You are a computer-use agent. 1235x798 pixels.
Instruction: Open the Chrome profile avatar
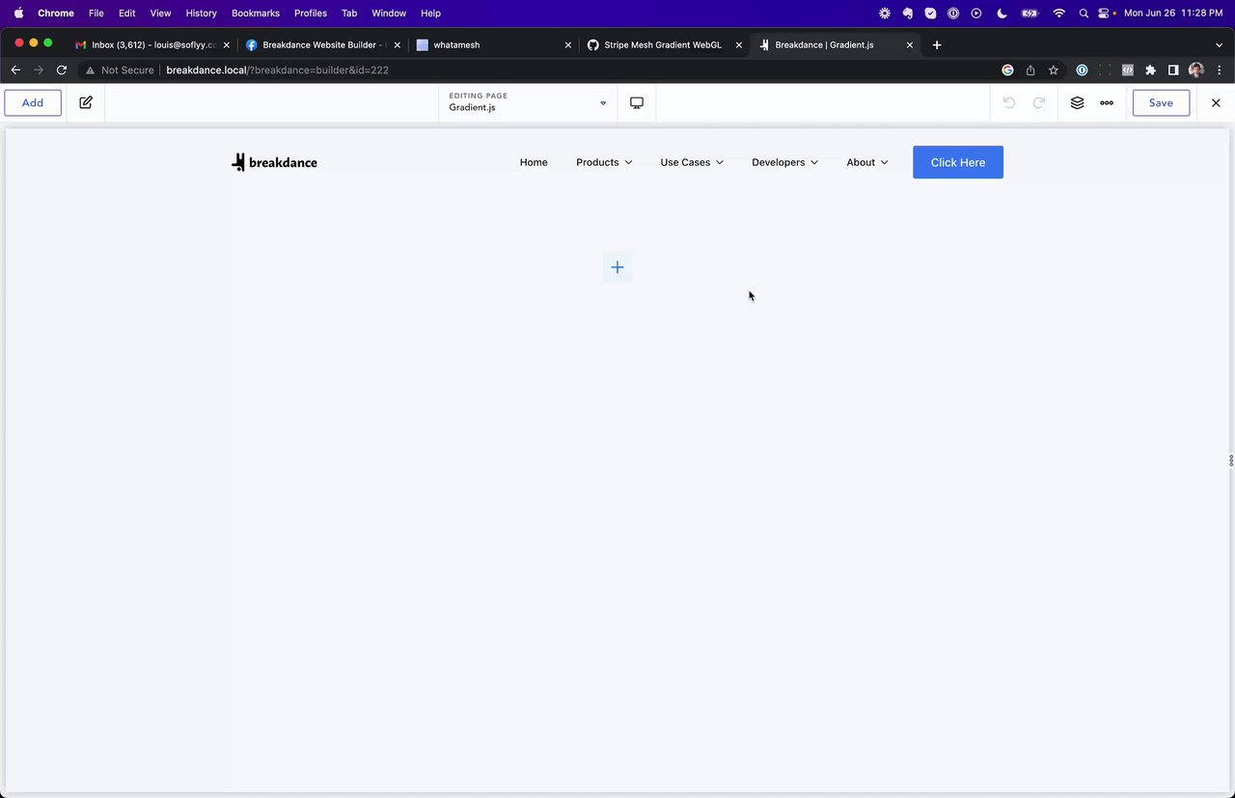[1196, 69]
